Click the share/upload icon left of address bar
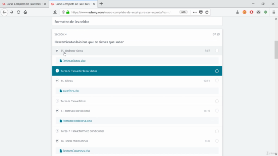The width and height of the screenshot is (278, 156). [55, 12]
